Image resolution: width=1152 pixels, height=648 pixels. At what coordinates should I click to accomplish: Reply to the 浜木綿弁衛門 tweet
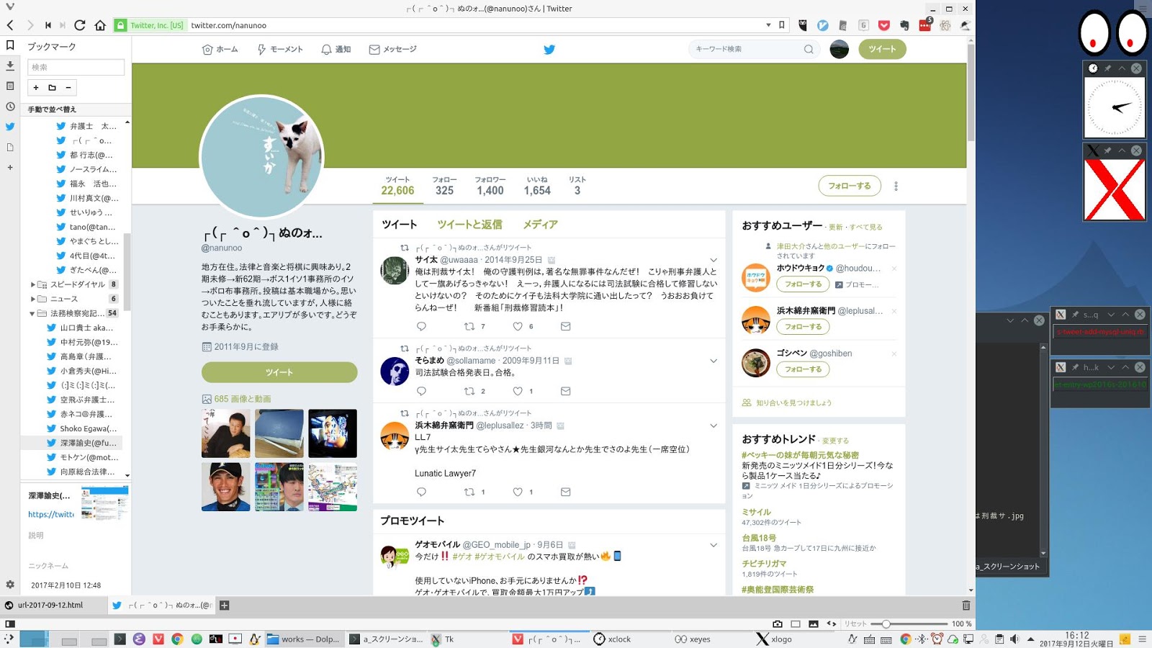(x=422, y=492)
